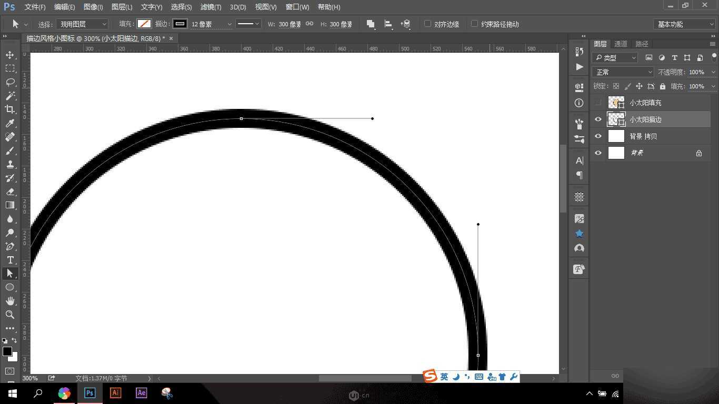
Task: Select the Move tool
Action: coord(10,55)
